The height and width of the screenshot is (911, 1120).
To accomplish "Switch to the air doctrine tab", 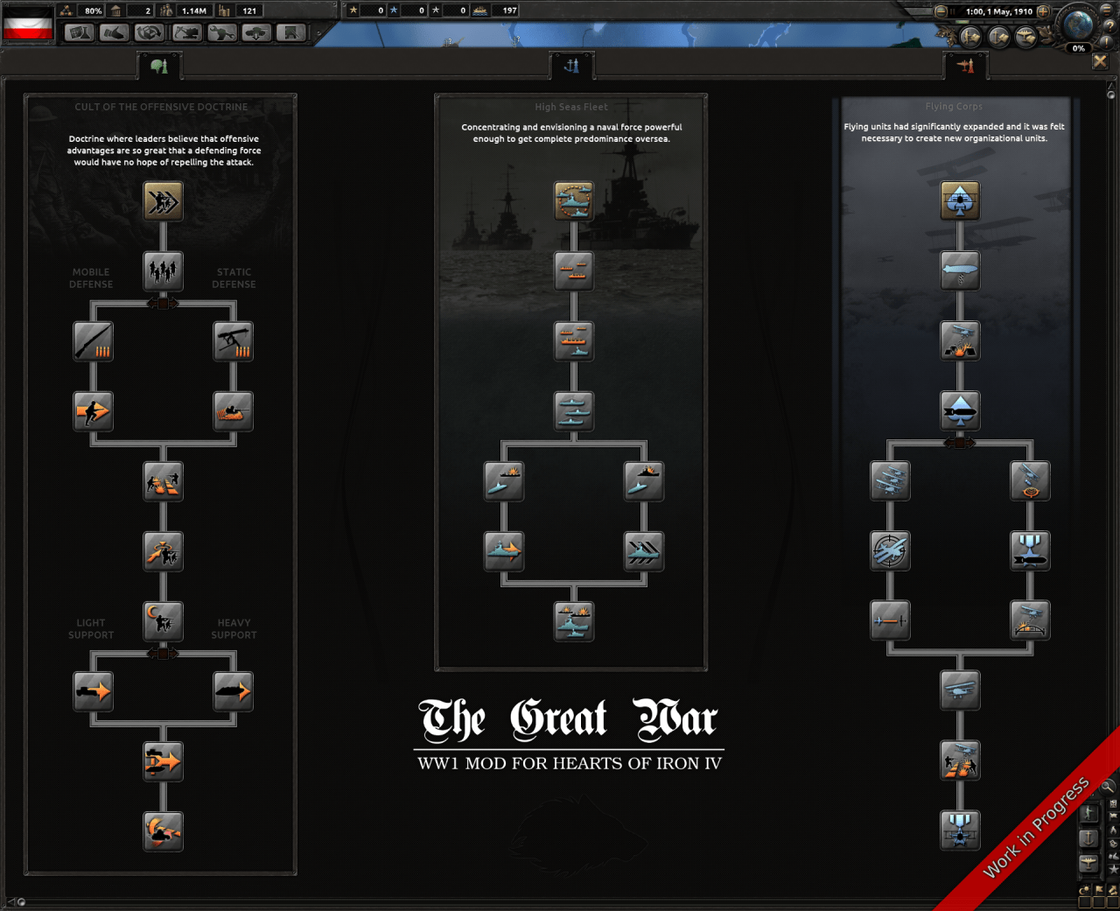I will tap(966, 66).
